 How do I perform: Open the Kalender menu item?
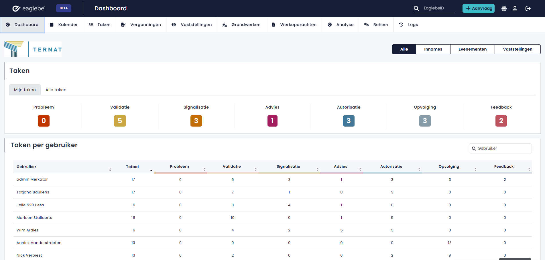[x=64, y=25]
